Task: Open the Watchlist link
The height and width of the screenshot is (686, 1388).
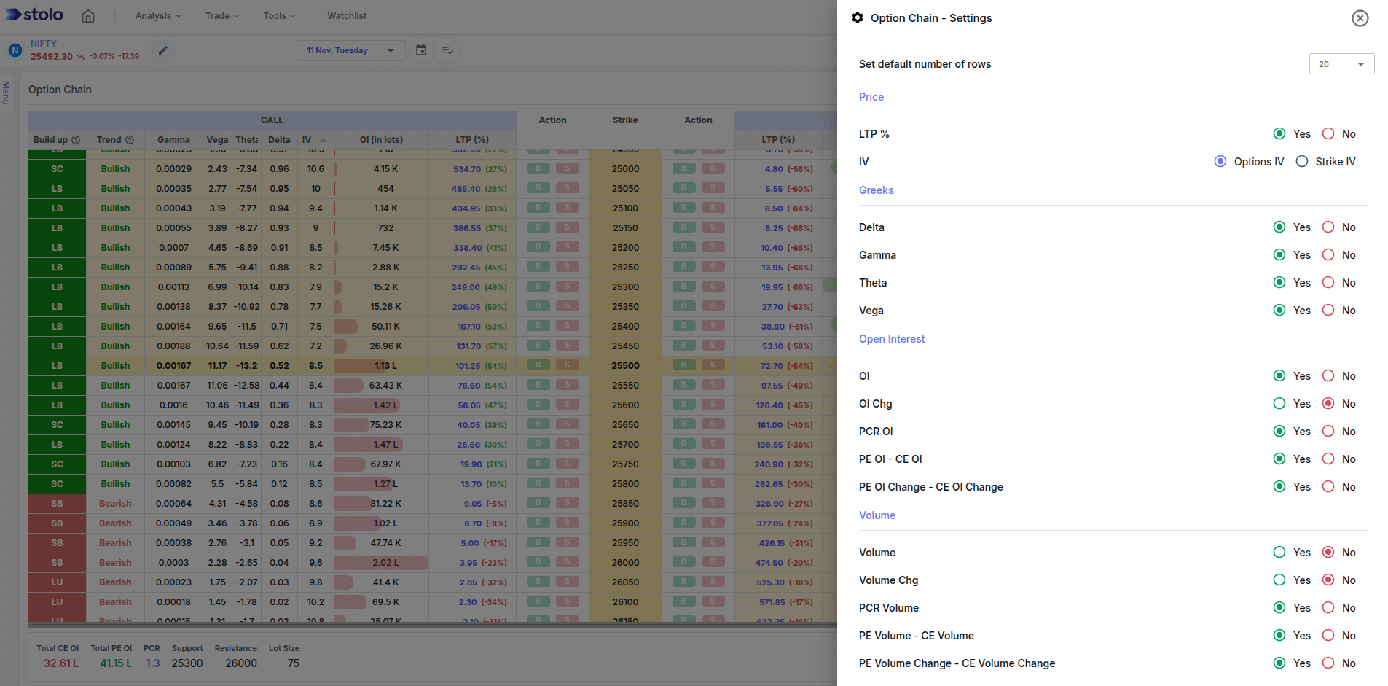Action: [347, 16]
